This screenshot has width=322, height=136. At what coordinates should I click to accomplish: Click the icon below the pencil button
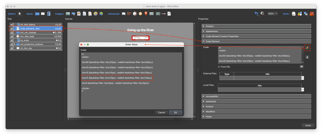pos(307,57)
